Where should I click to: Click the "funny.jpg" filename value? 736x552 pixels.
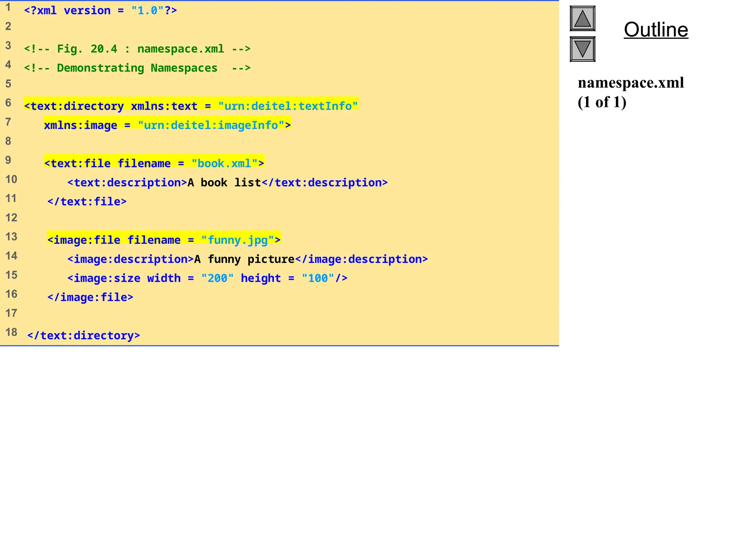click(238, 240)
